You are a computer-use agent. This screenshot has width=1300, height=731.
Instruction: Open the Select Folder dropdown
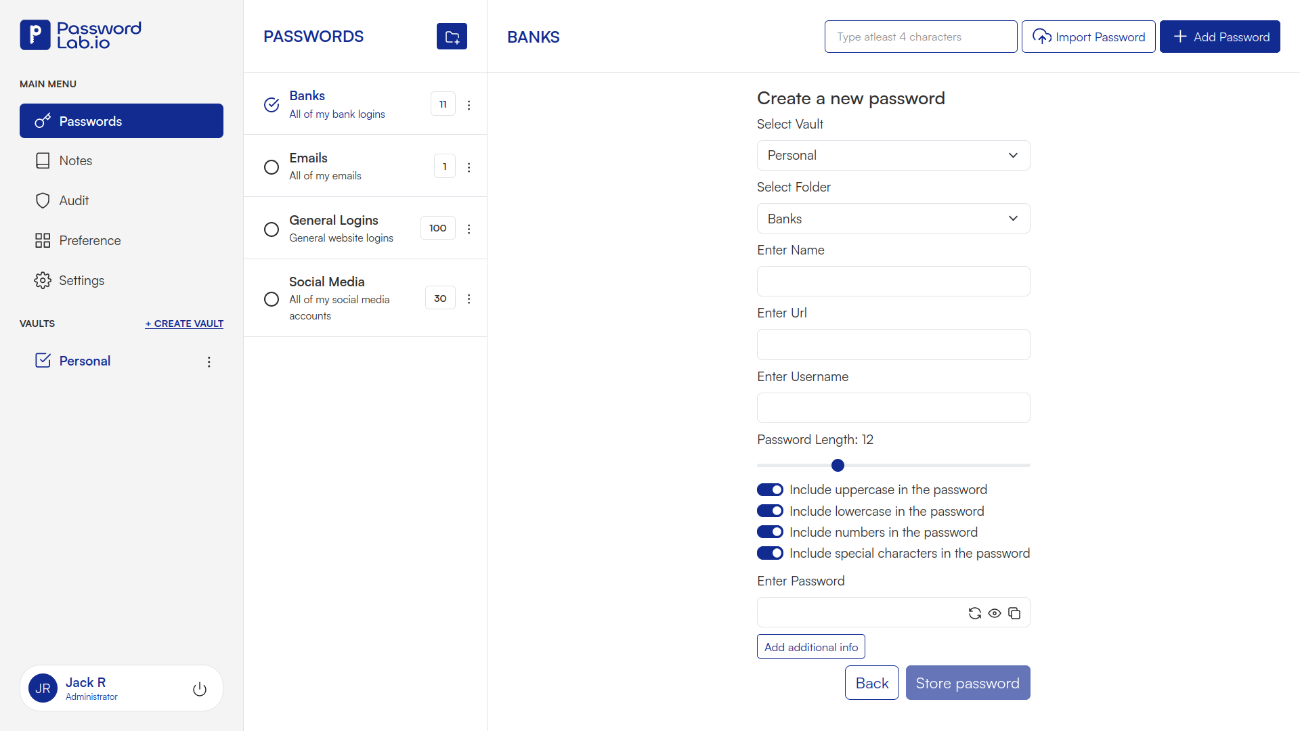[x=893, y=219]
